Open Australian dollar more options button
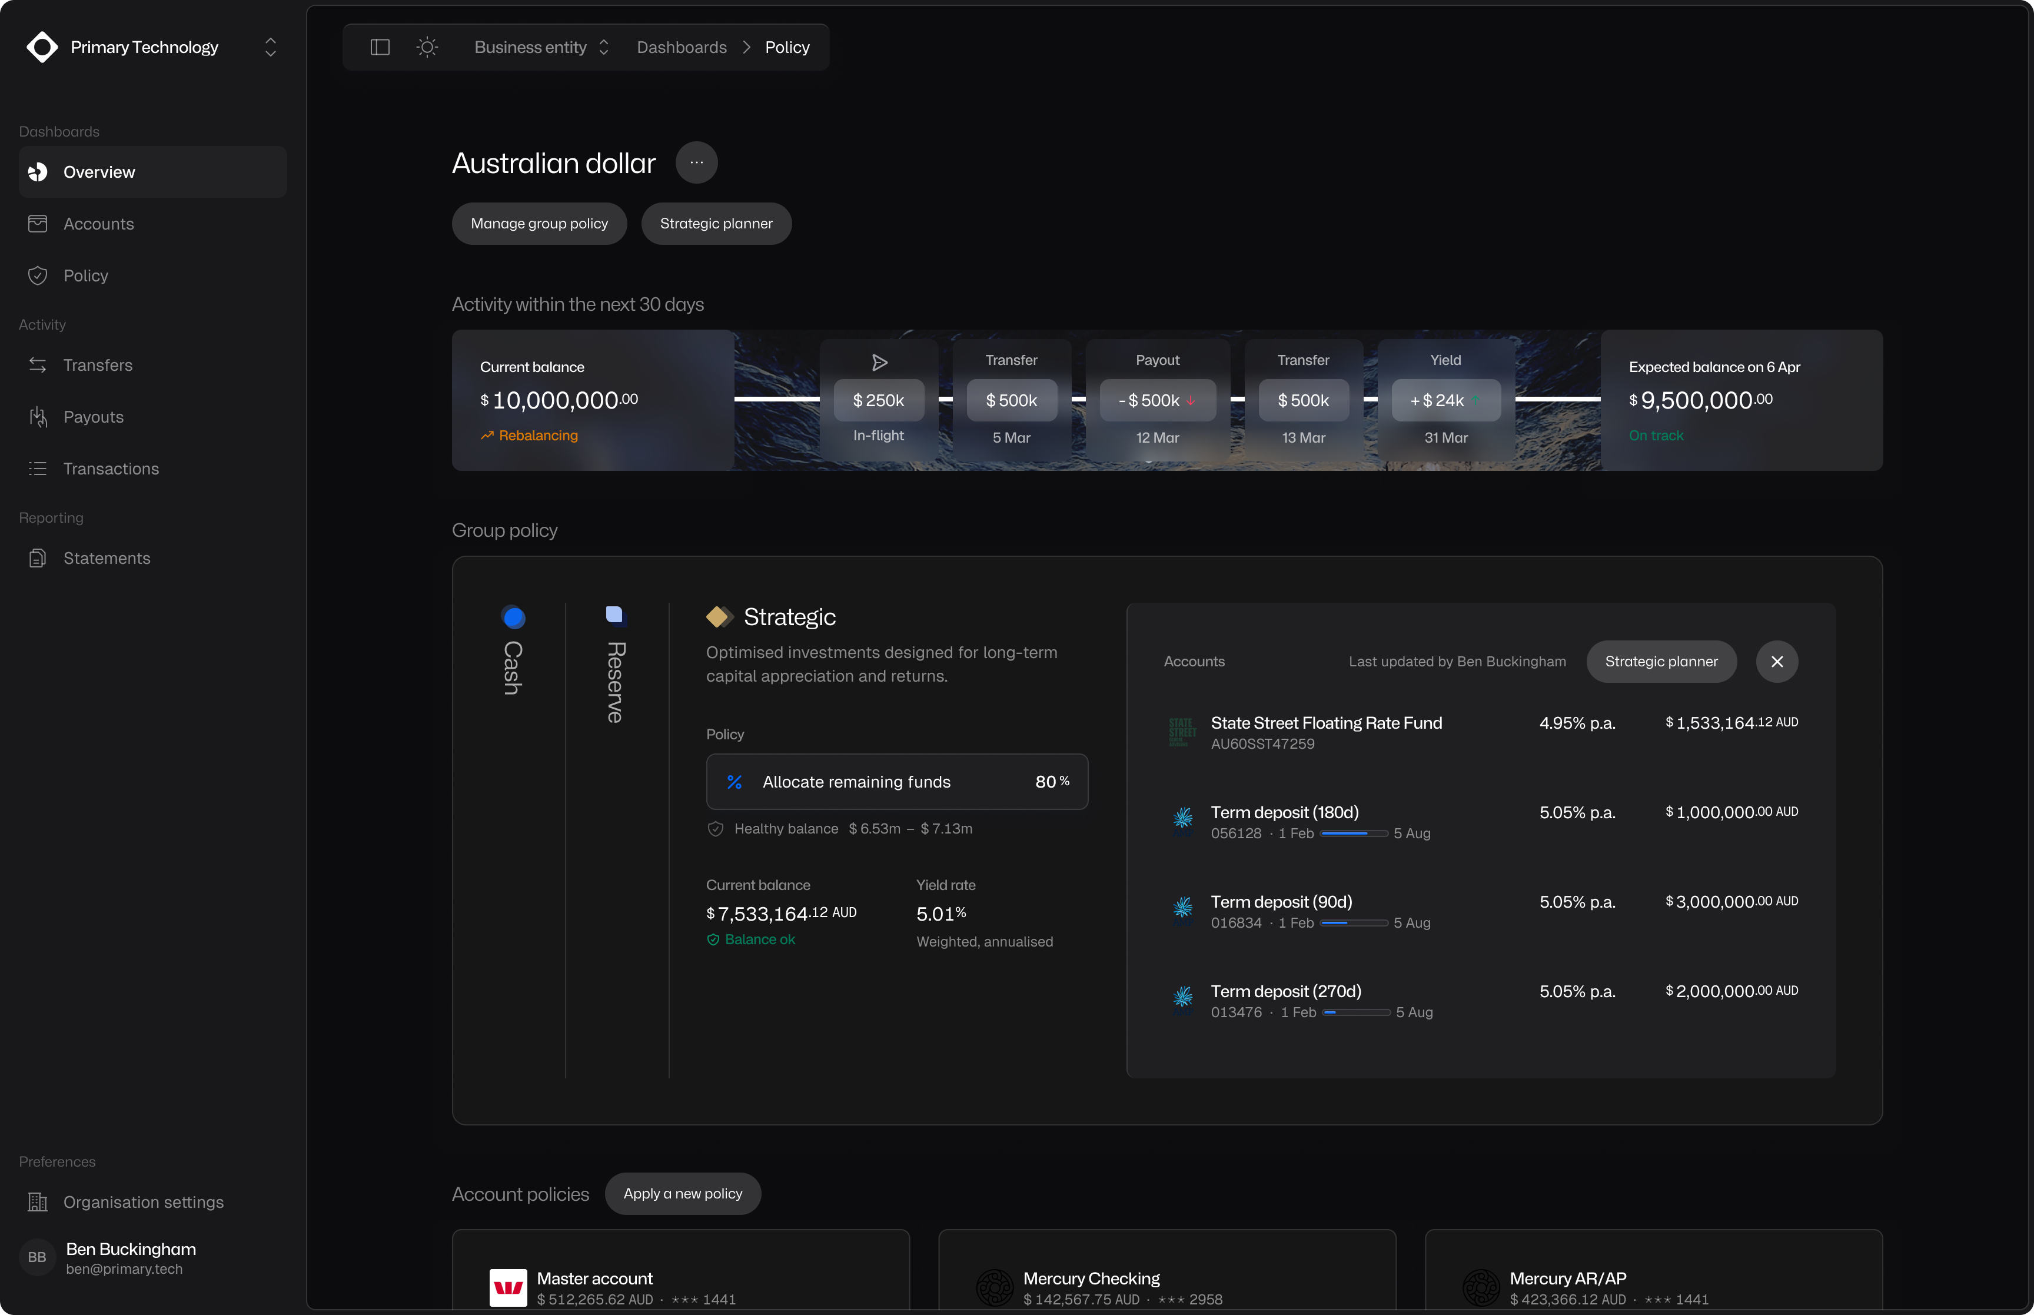2034x1315 pixels. 696,162
